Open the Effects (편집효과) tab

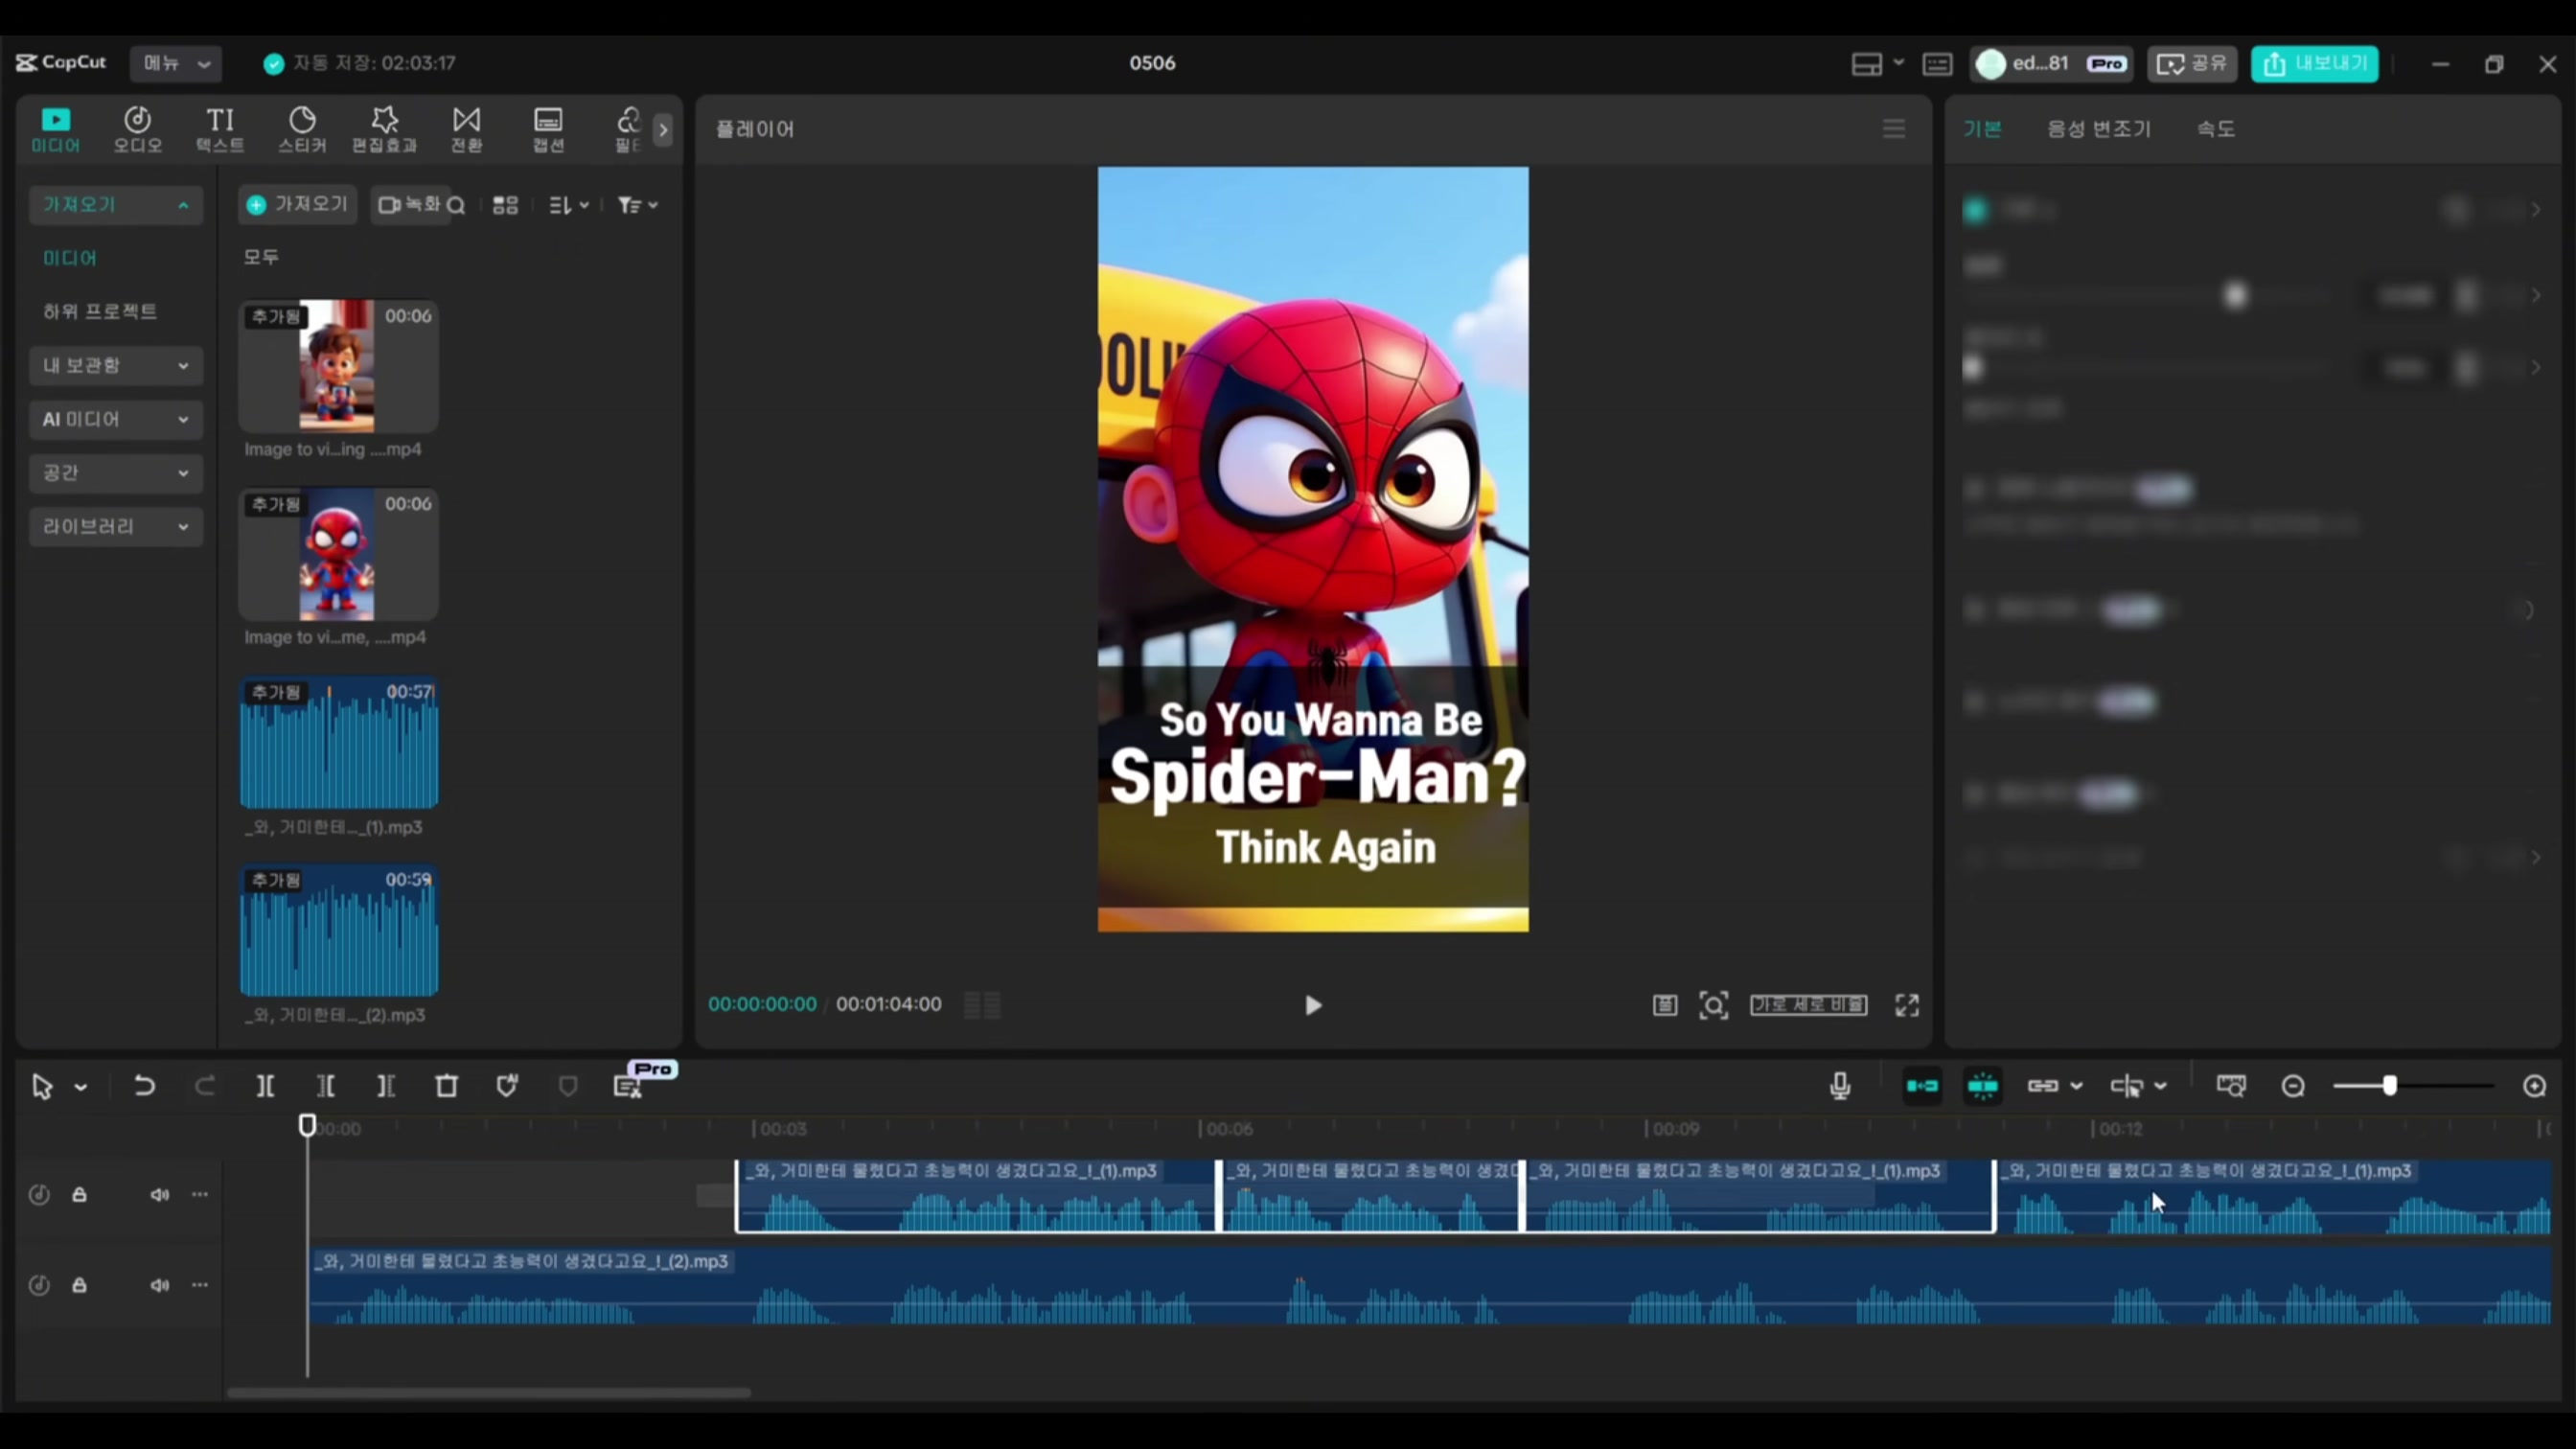click(384, 130)
